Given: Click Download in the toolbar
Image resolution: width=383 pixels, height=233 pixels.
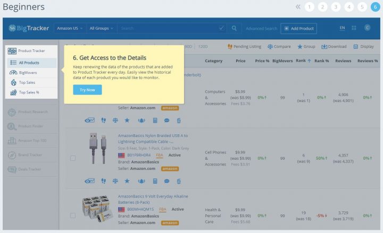Looking at the screenshot, I should 334,47.
